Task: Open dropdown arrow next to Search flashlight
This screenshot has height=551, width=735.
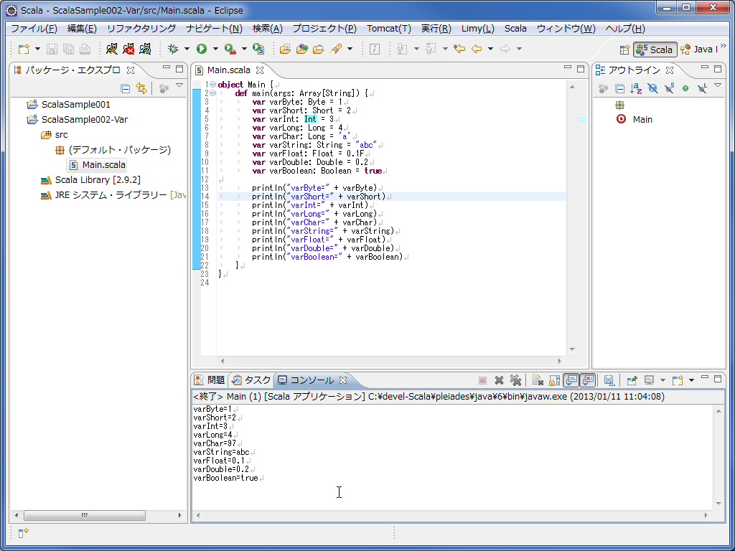Action: pyautogui.click(x=350, y=49)
